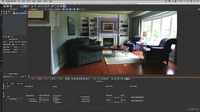Jump to the first frame
200x112 pixels.
[x=72, y=79]
